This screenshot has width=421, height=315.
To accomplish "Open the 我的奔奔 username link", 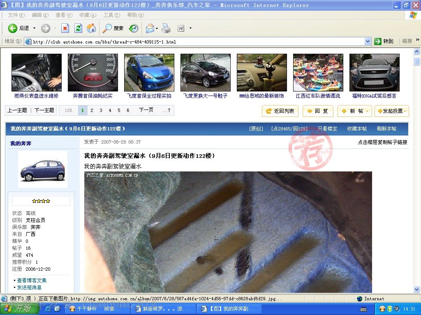I will coord(21,144).
